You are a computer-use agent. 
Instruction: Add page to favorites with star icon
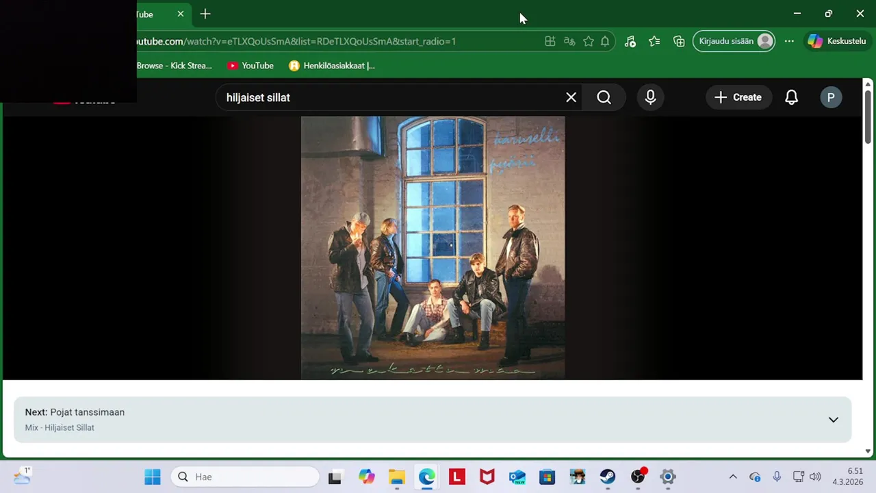(x=588, y=41)
